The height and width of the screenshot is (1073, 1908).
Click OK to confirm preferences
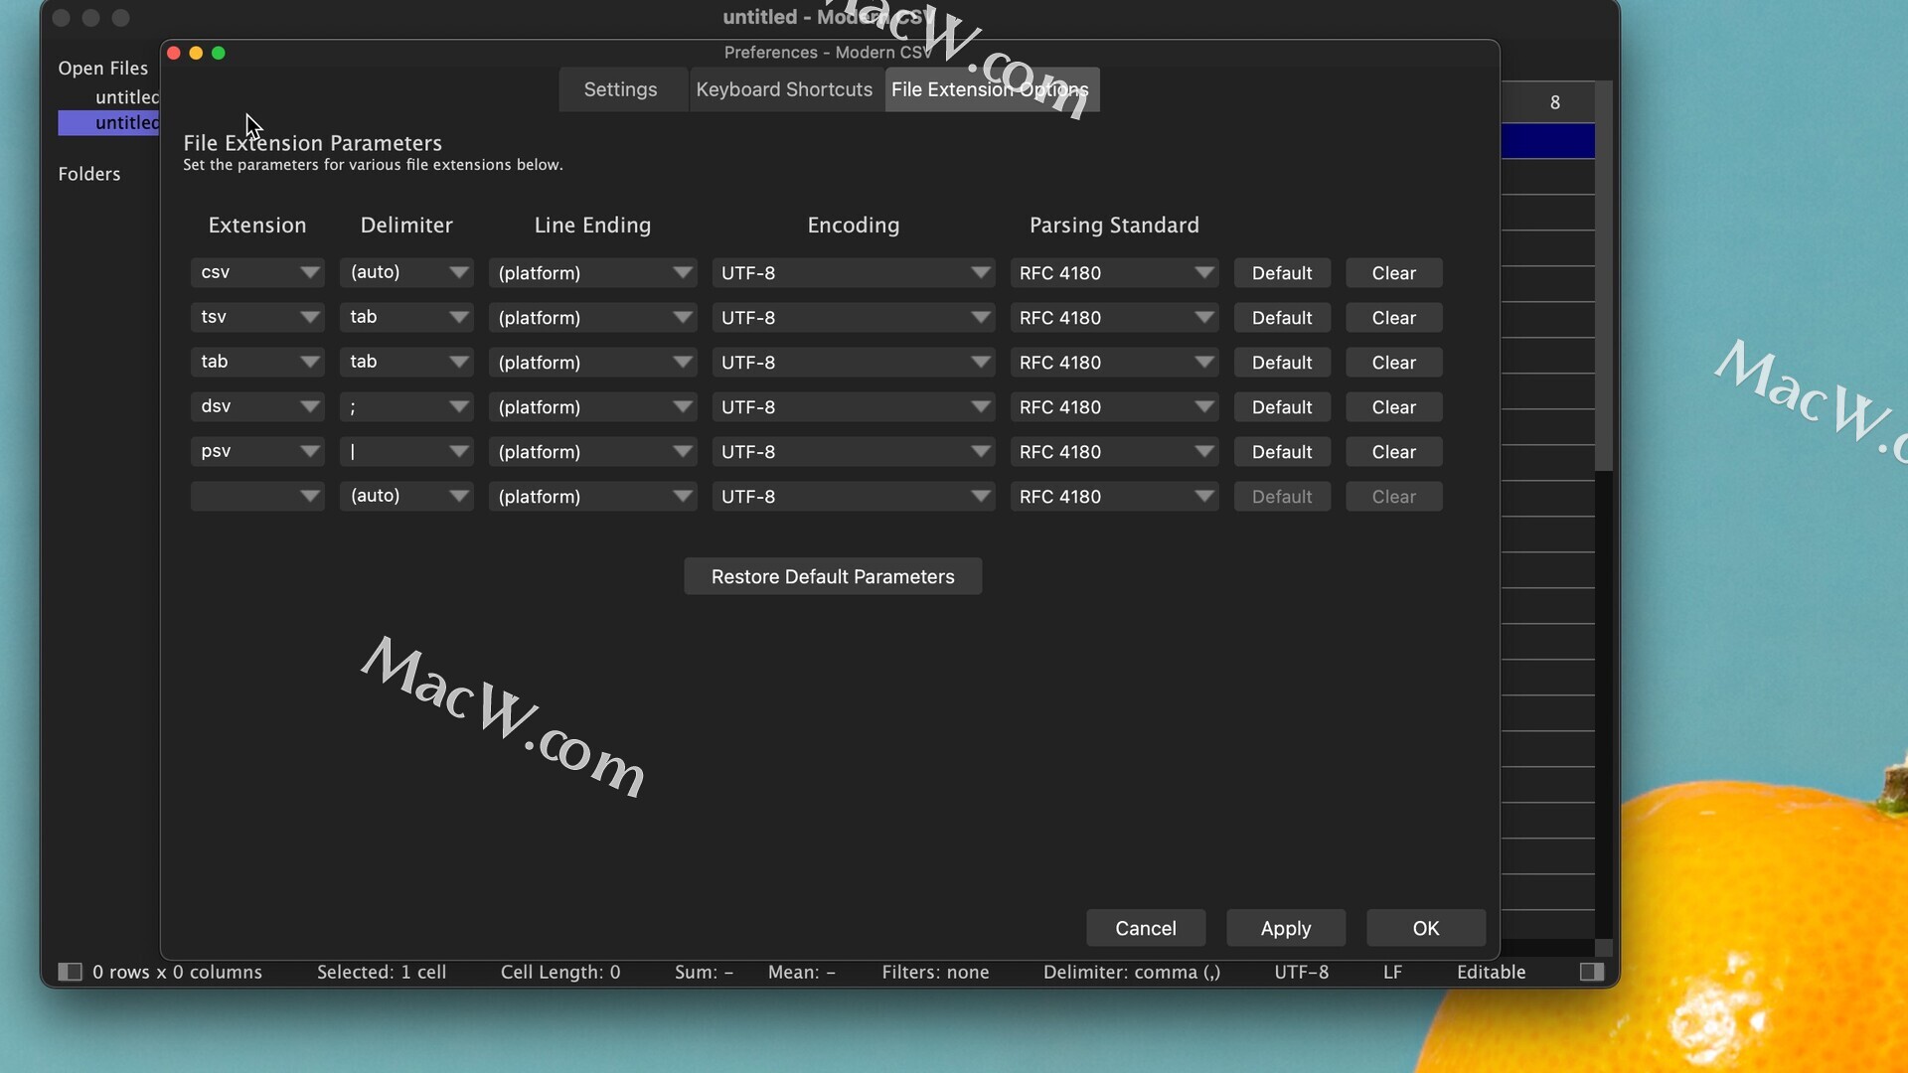(1426, 928)
